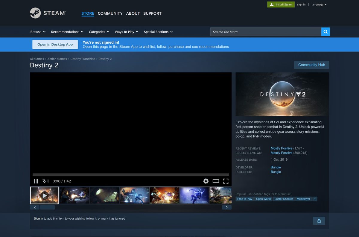
Task: Click the thumbnail strip scrollbar handle
Action: tap(47, 207)
